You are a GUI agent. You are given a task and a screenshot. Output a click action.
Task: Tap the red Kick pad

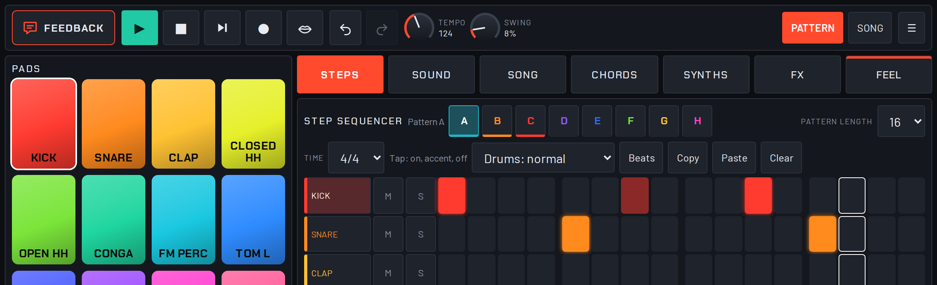click(44, 124)
